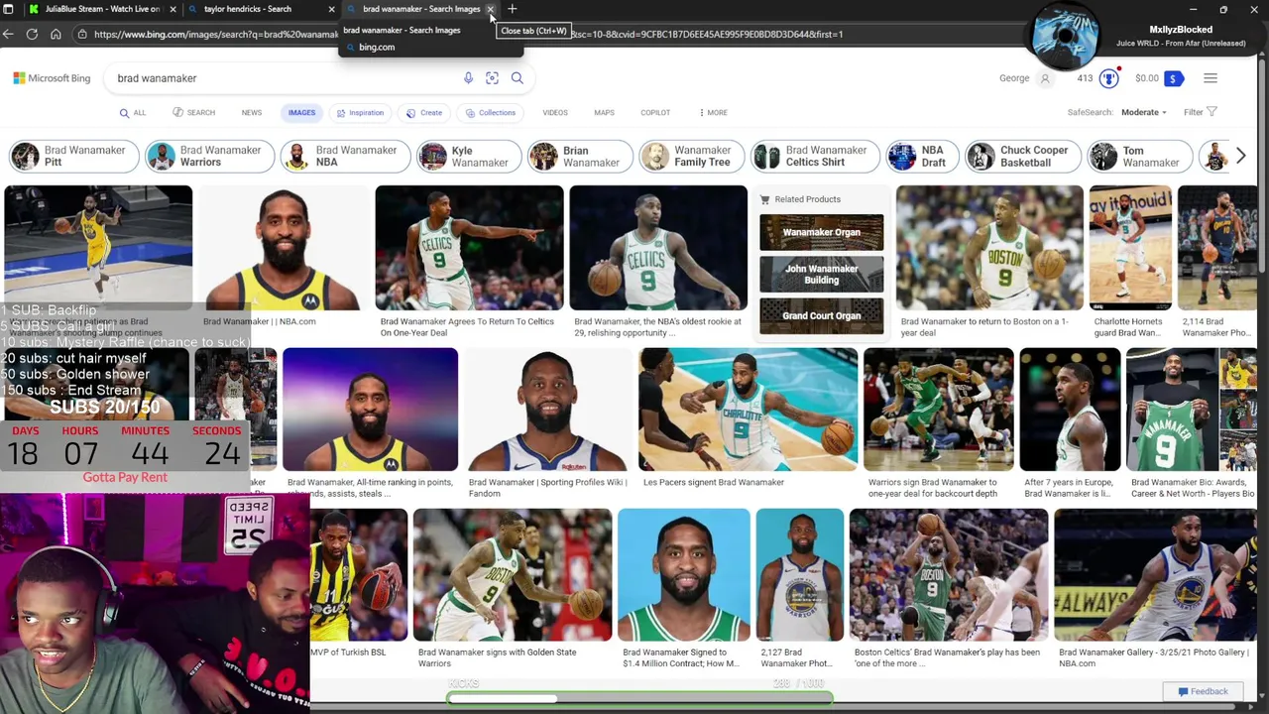Select Brad Wanamaker Celtics Shirt chip

click(814, 157)
